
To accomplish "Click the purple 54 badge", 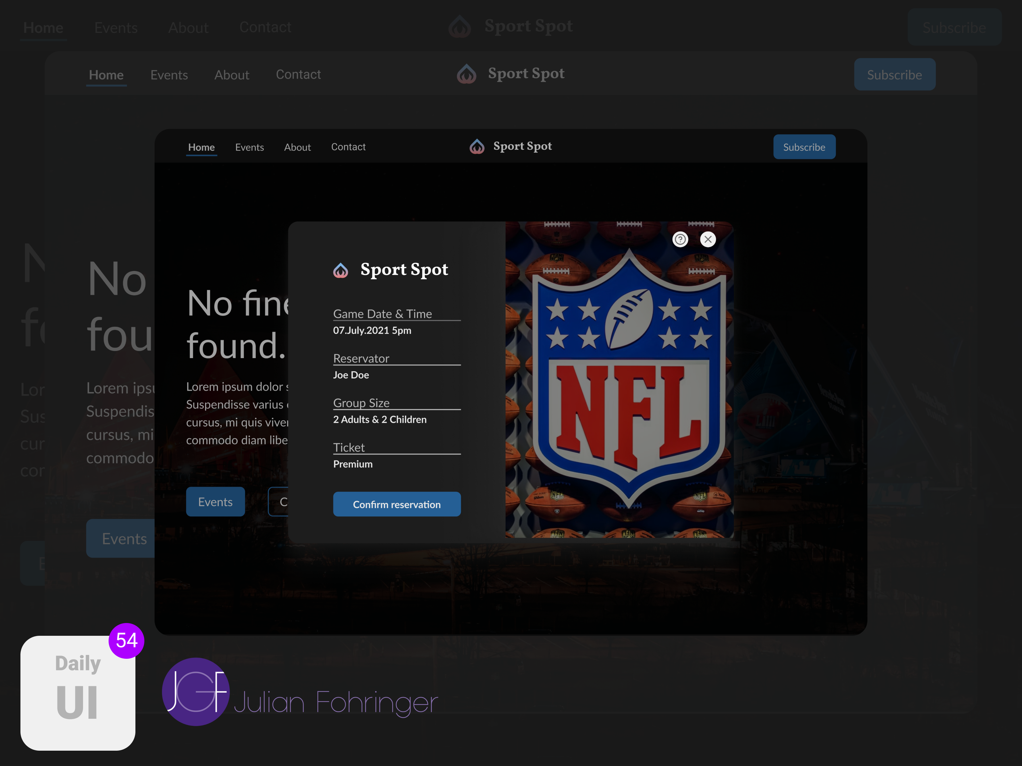I will tap(126, 641).
